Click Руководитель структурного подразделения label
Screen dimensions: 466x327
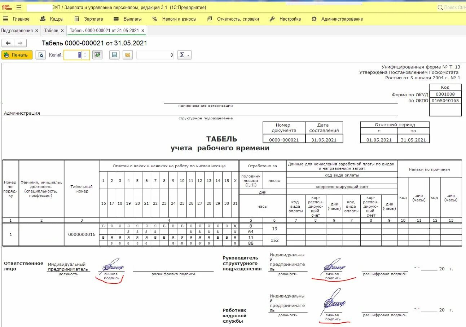pyautogui.click(x=242, y=263)
